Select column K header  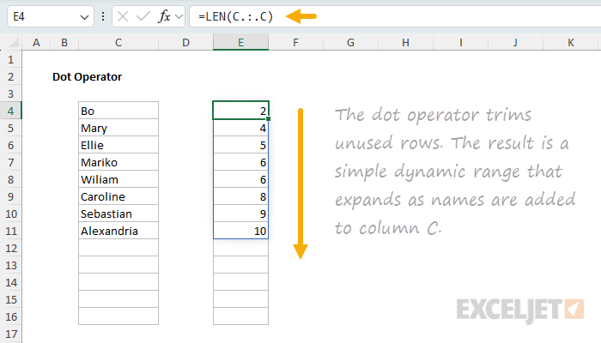(x=571, y=42)
